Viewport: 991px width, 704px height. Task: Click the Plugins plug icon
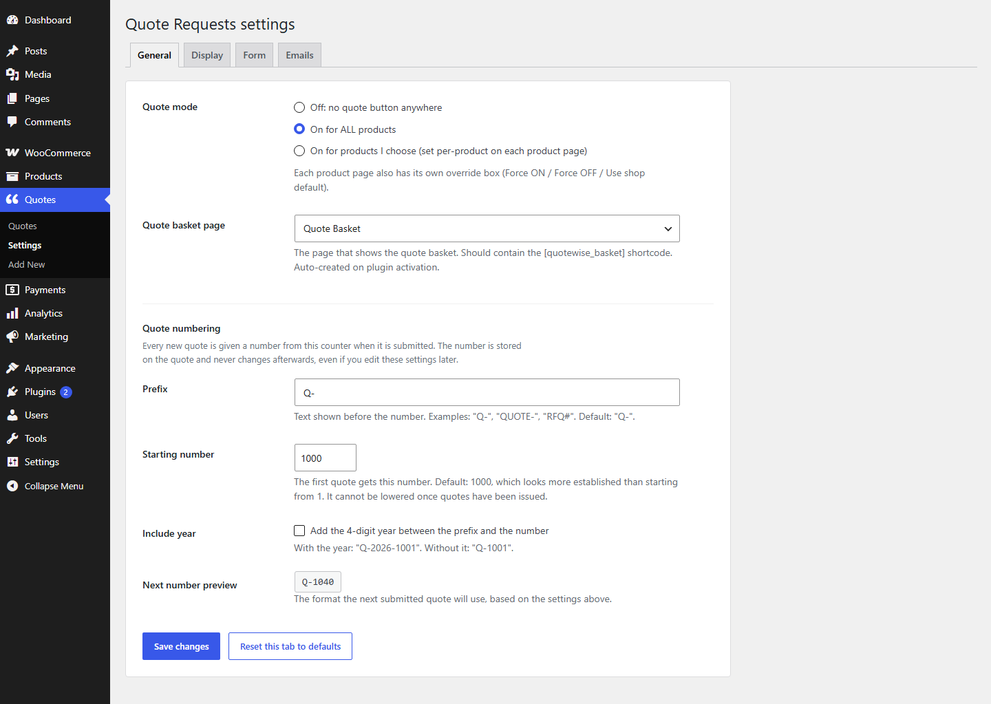pos(12,392)
